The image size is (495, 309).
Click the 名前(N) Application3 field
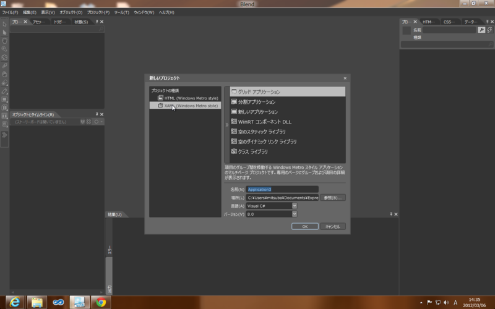[282, 189]
